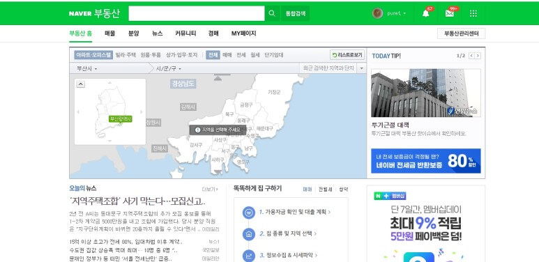Click 더보기 next to 오늘의 뉴스
This screenshot has width=539, height=262.
click(210, 190)
